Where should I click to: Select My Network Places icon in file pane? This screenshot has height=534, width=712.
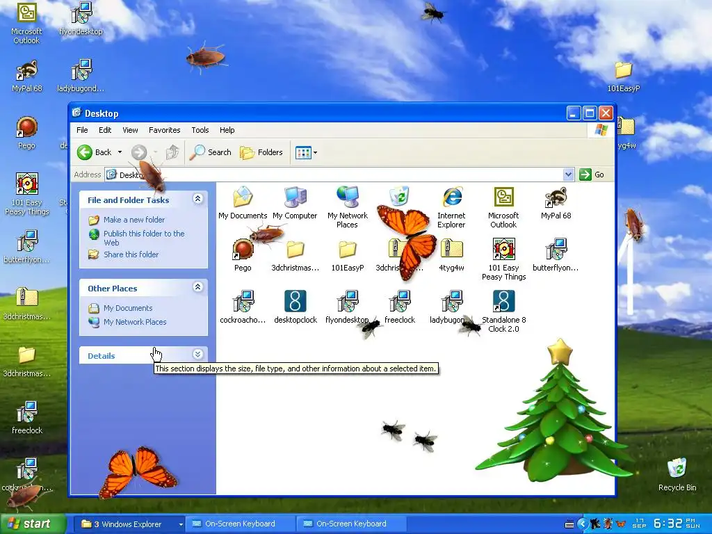tap(348, 207)
